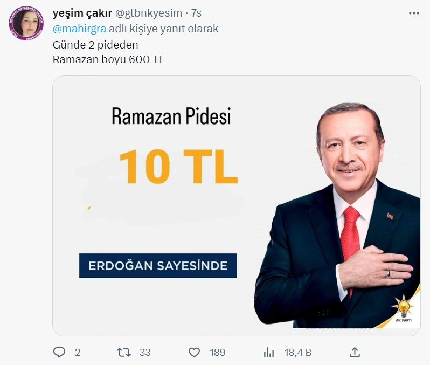
Task: Open the three-dot more options menu
Action: point(414,13)
